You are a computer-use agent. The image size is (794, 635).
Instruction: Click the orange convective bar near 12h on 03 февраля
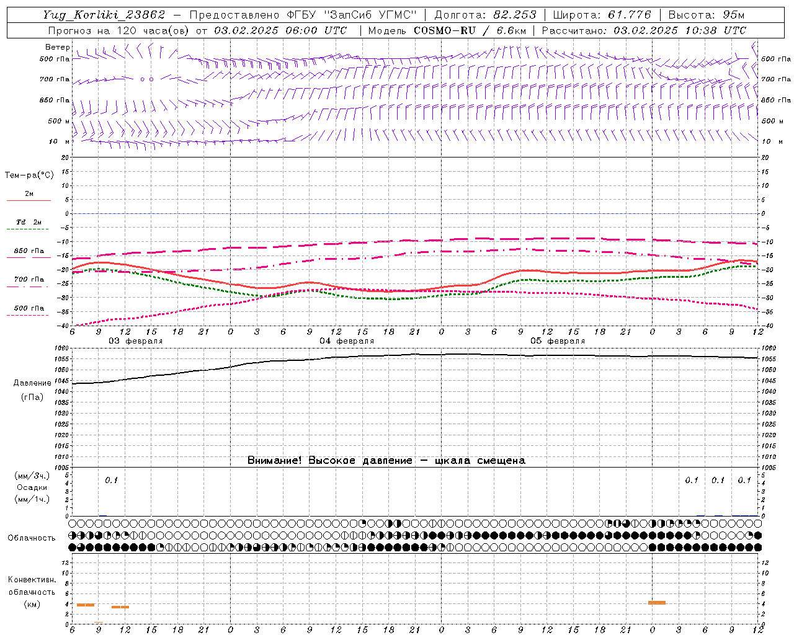pyautogui.click(x=120, y=607)
